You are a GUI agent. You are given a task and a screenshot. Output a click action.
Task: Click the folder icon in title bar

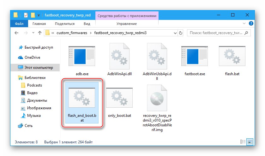(x=15, y=15)
